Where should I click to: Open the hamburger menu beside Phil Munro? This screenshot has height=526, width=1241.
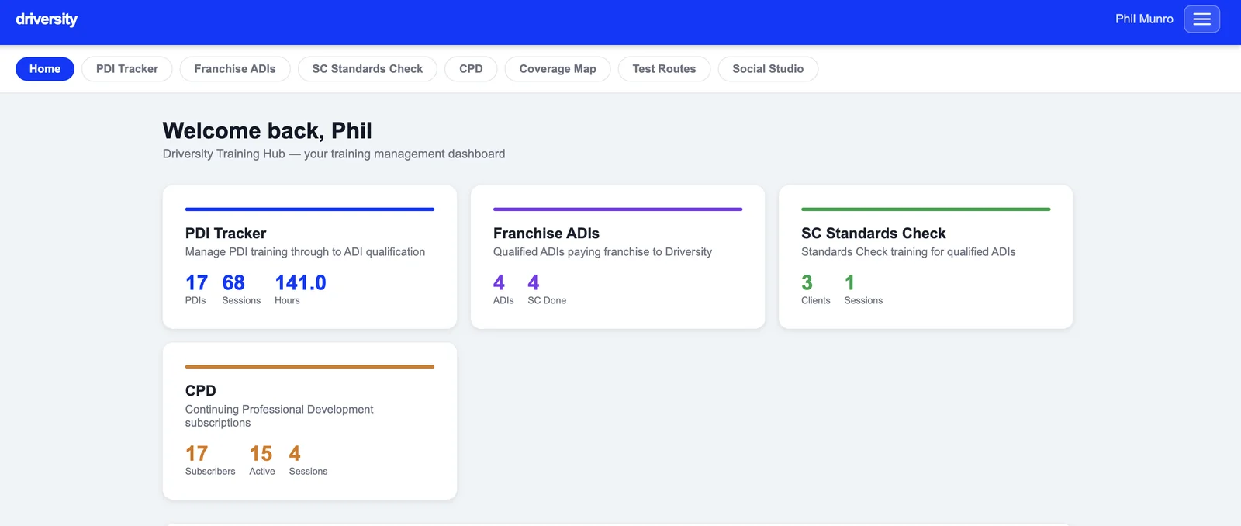pyautogui.click(x=1201, y=19)
